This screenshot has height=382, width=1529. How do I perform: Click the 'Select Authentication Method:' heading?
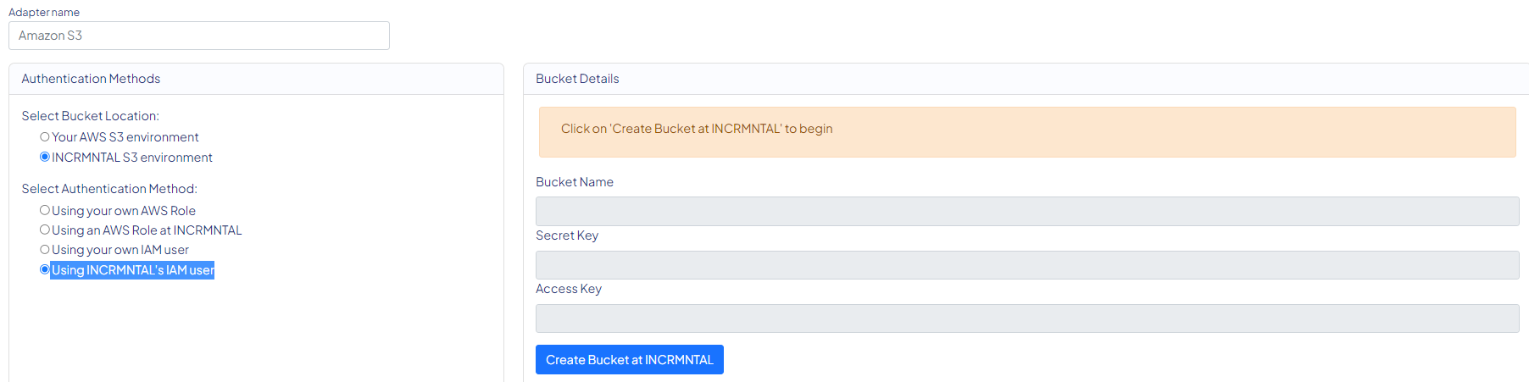point(109,189)
